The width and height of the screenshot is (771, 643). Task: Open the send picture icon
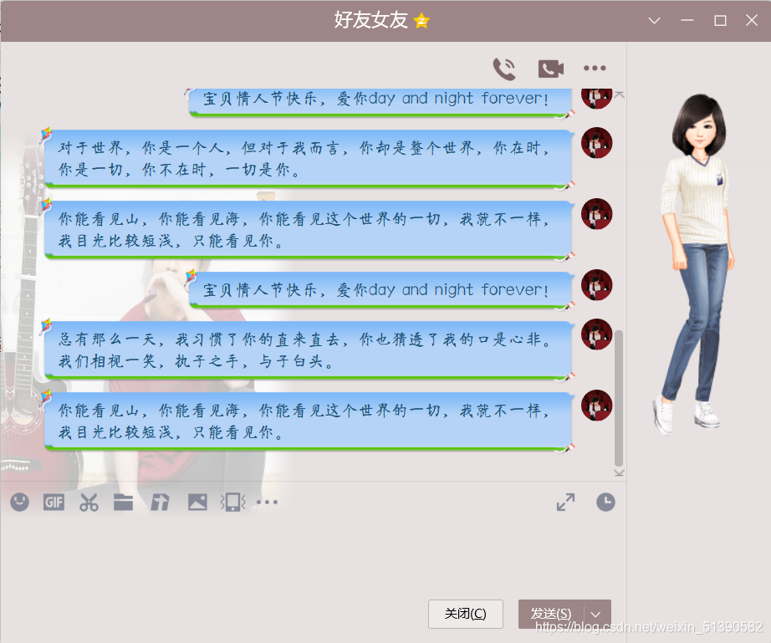(x=197, y=502)
